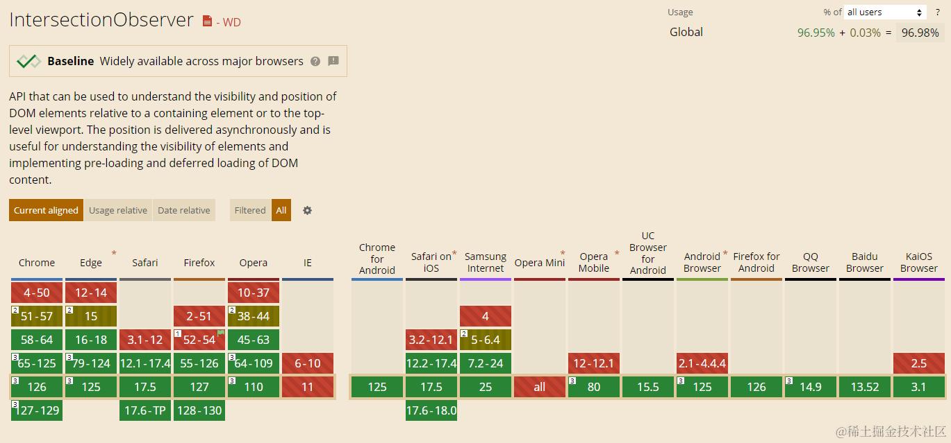Toggle the Filtered browser list
Viewport: 951px width, 443px height.
coord(250,210)
